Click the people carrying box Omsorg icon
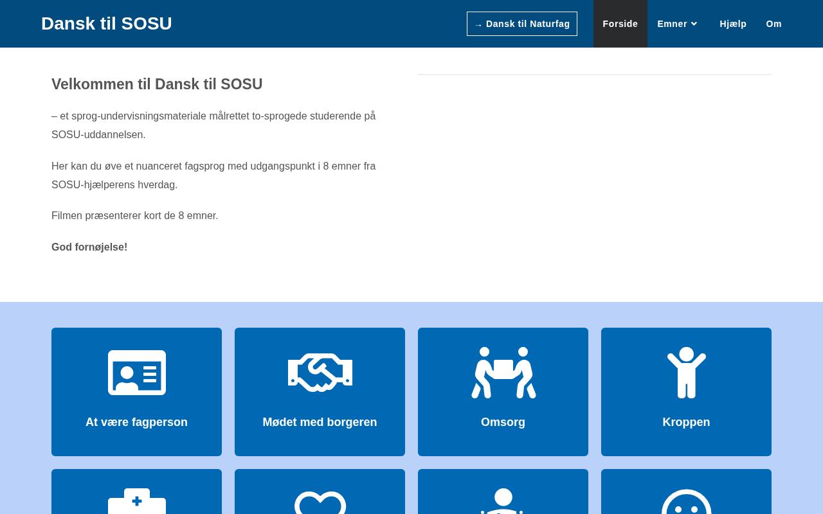This screenshot has width=823, height=514. pyautogui.click(x=503, y=373)
